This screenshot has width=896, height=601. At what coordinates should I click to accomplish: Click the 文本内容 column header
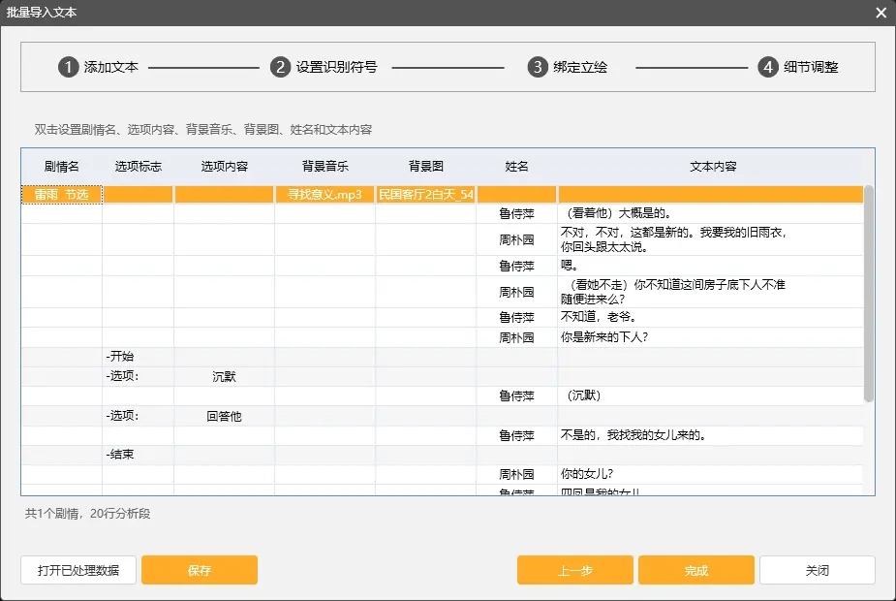(713, 167)
